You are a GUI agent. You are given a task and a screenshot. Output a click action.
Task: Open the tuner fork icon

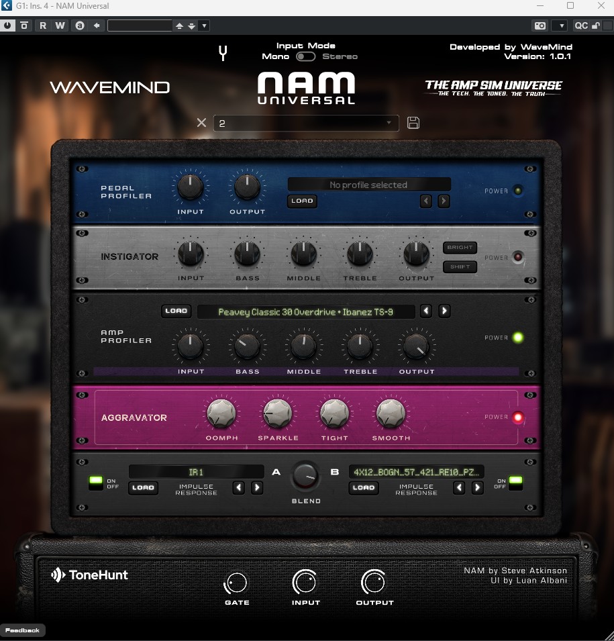[223, 53]
